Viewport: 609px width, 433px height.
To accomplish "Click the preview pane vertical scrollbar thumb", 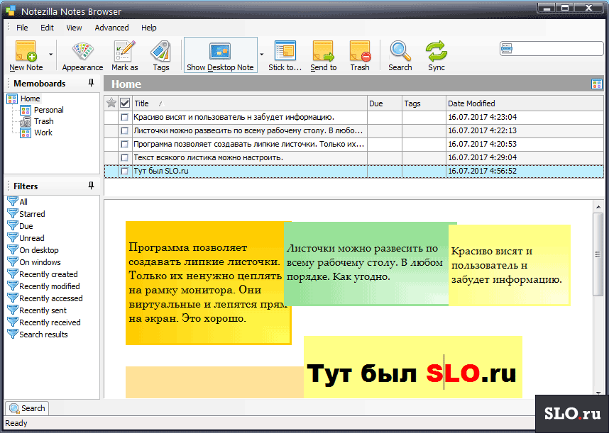I will [x=598, y=254].
